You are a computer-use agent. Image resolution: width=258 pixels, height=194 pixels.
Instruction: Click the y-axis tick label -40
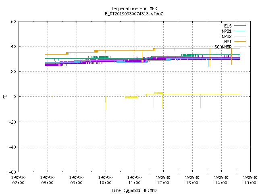pos(12,147)
